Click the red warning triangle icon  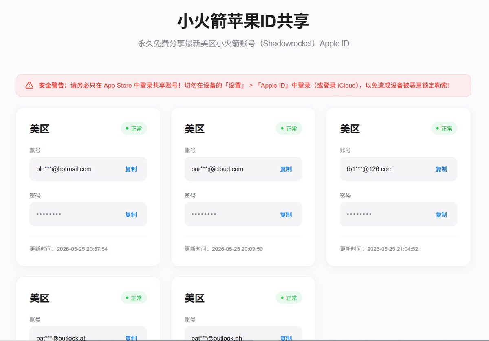coord(29,85)
